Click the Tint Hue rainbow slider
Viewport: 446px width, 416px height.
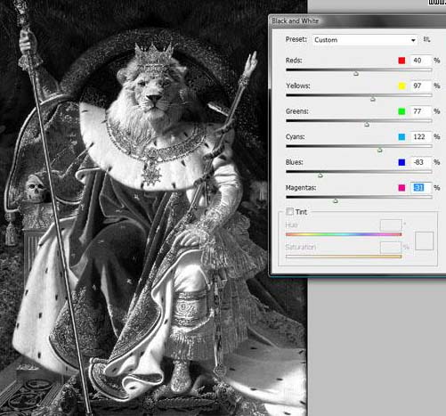pyautogui.click(x=344, y=234)
